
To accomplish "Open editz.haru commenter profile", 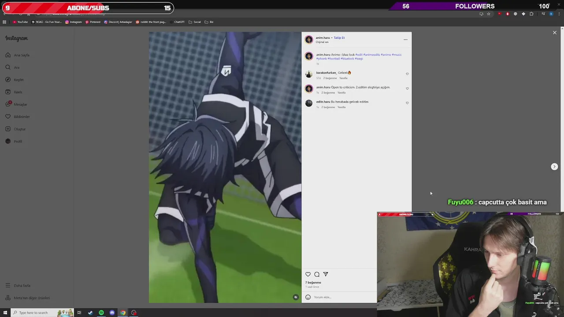I will 323,102.
